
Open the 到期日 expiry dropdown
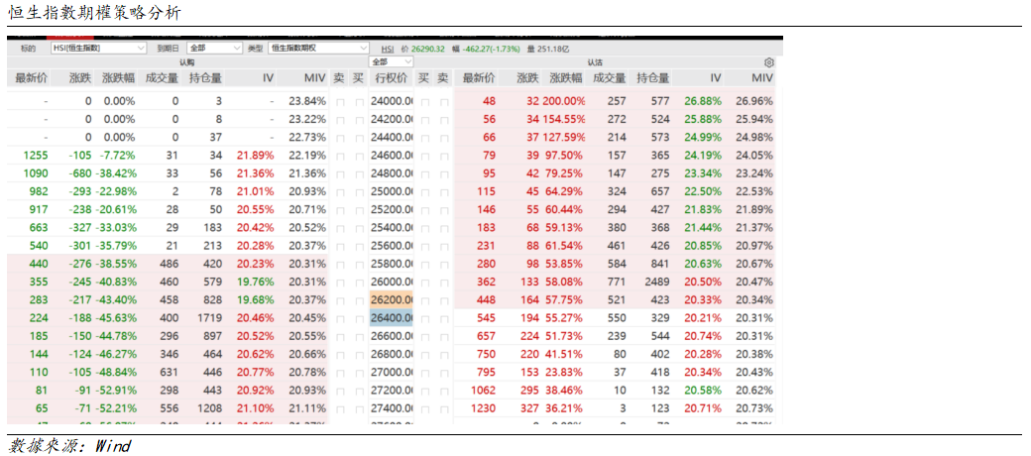(214, 48)
